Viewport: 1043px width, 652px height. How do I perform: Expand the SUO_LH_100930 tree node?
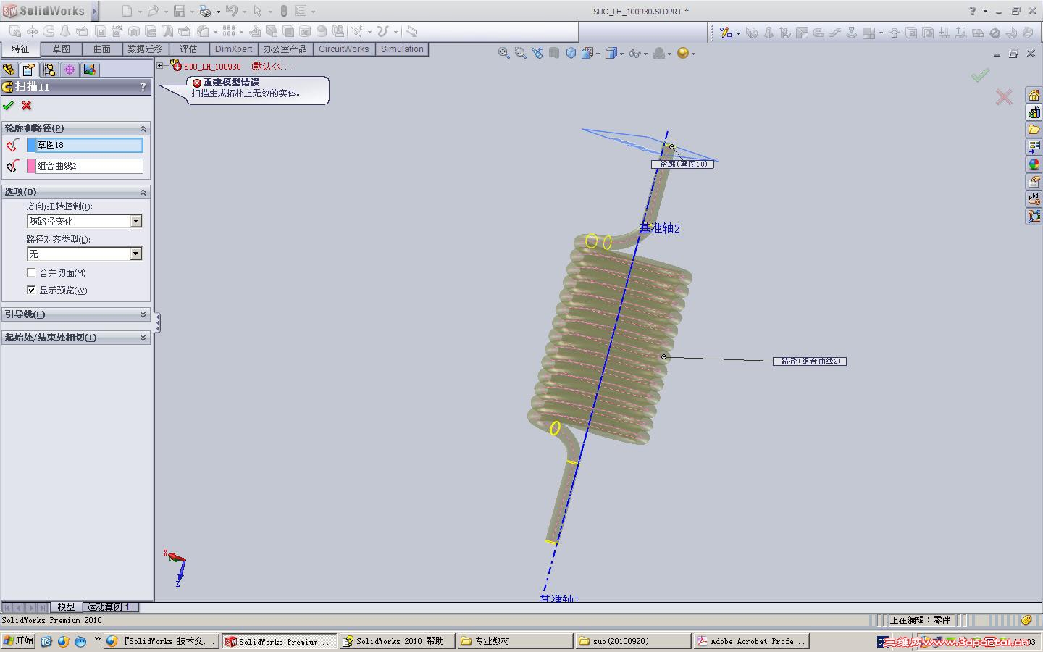[160, 66]
